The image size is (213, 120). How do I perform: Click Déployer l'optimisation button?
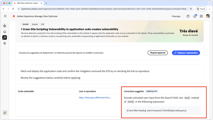tap(186, 53)
